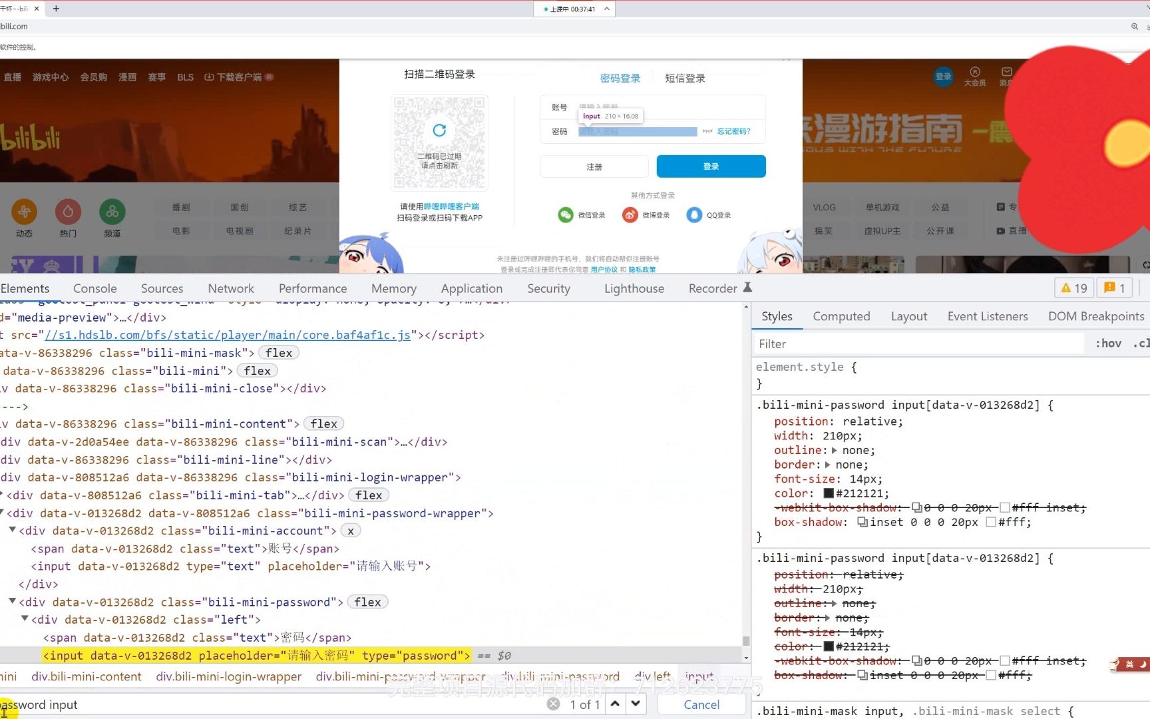Click the 下载客户端 download icon
This screenshot has height=719, width=1150.
coord(209,77)
